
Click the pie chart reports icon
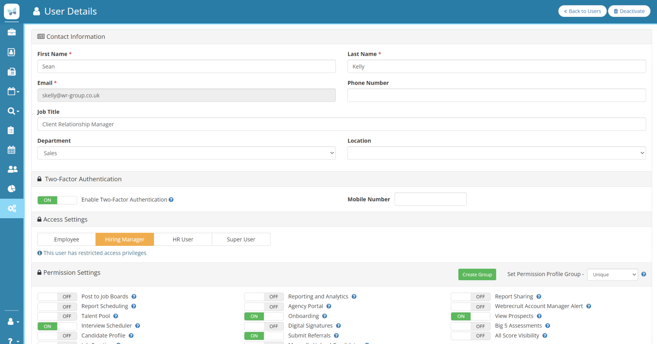12,189
